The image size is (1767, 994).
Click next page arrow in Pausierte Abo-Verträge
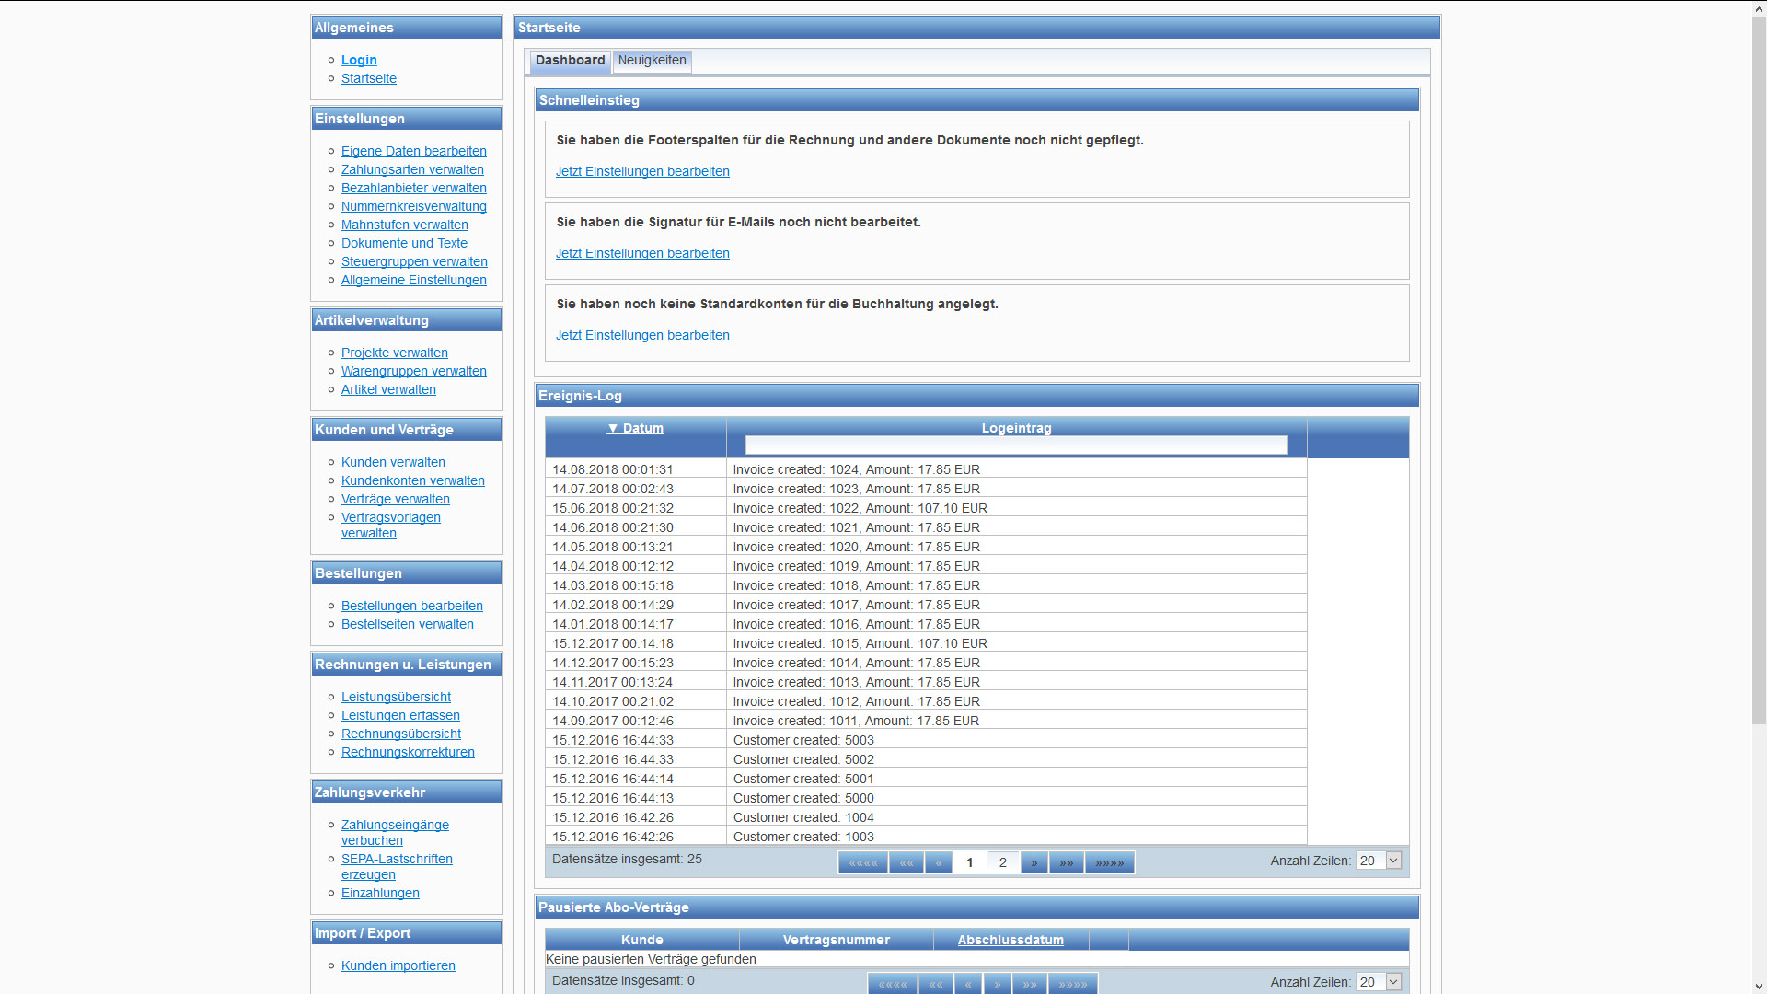997,984
